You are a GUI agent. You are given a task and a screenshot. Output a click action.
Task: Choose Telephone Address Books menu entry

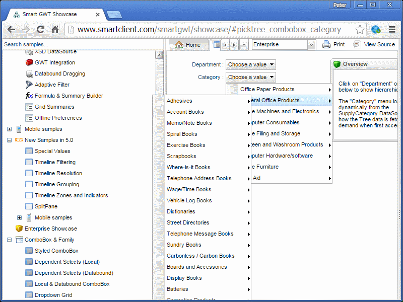click(199, 178)
